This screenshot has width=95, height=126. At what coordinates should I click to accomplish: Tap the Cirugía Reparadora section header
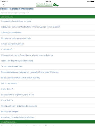47,122
